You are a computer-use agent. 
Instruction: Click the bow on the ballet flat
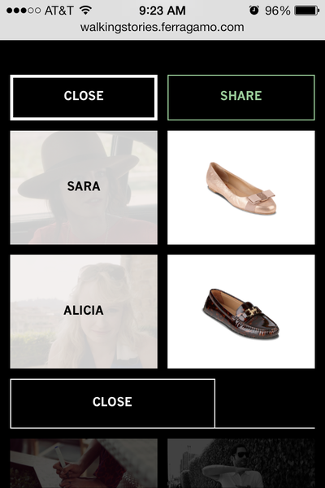(262, 197)
